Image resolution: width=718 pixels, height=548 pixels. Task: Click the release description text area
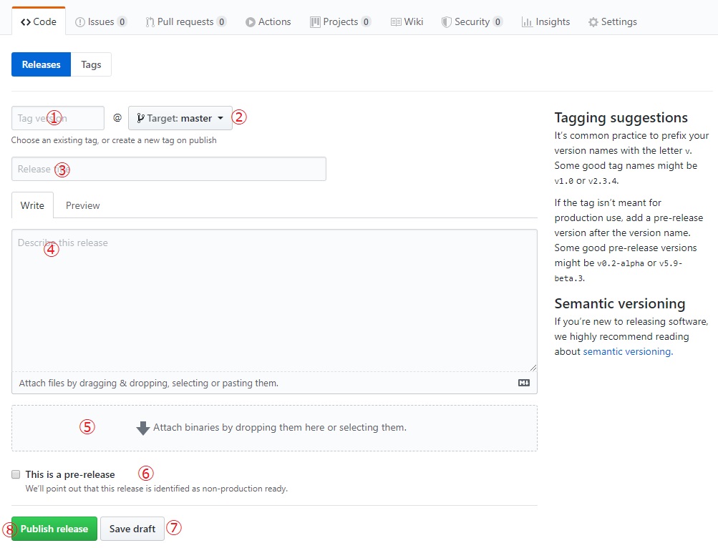[274, 300]
